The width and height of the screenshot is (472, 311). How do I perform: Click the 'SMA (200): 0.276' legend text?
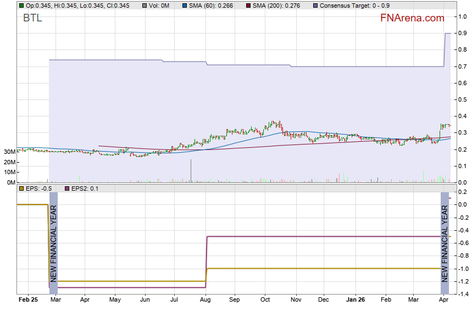pyautogui.click(x=277, y=5)
